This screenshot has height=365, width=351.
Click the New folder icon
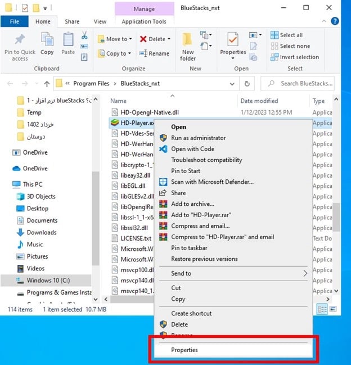tap(188, 39)
